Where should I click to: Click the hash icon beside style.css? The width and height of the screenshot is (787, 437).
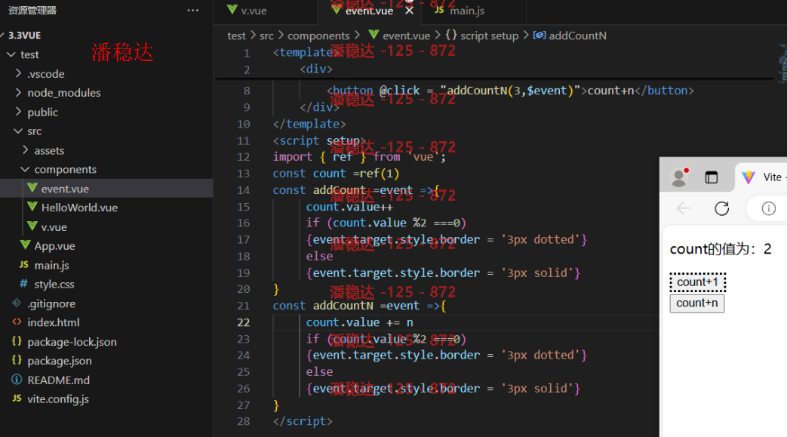tap(23, 284)
